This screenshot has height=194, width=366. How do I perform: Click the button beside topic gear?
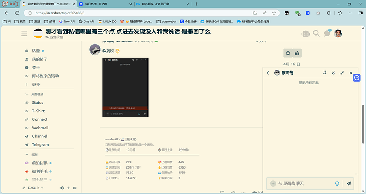click(297, 53)
